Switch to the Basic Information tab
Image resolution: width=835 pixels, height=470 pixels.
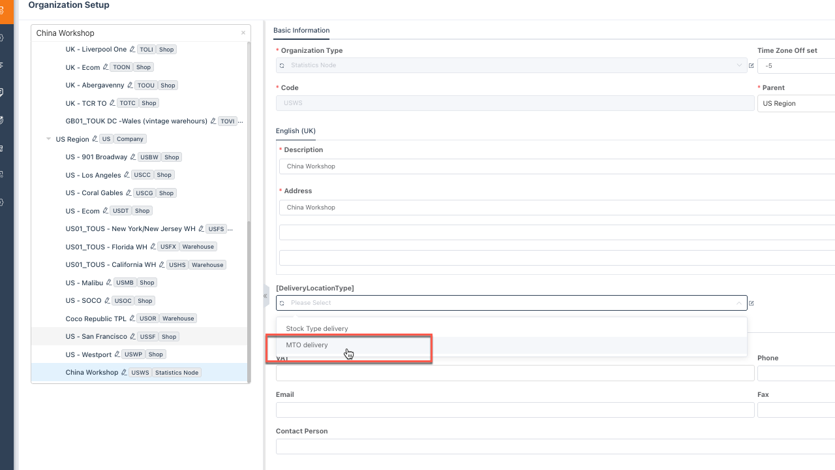(301, 30)
